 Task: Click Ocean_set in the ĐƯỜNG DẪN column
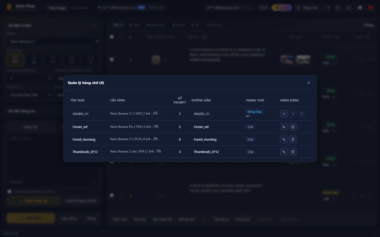point(201,127)
